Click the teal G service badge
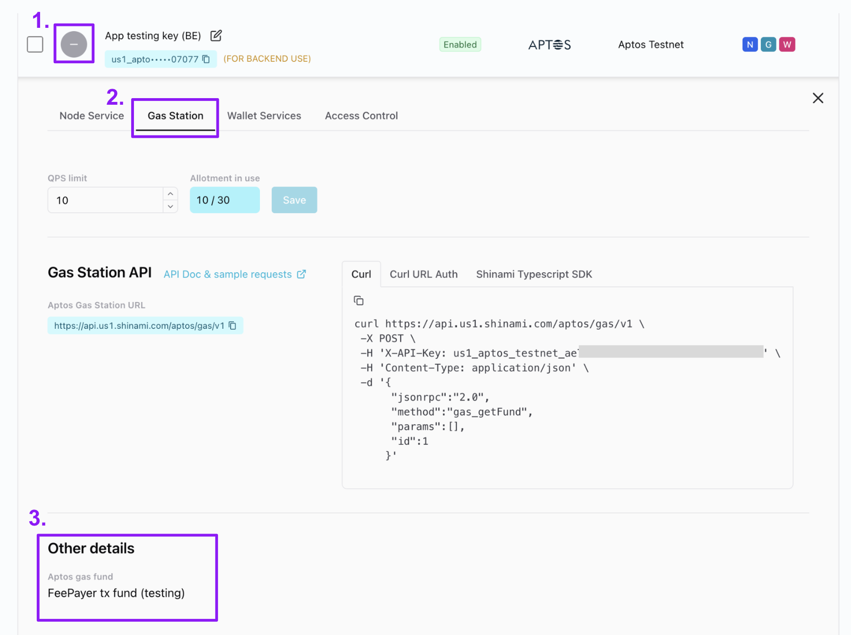851x635 pixels. (768, 44)
